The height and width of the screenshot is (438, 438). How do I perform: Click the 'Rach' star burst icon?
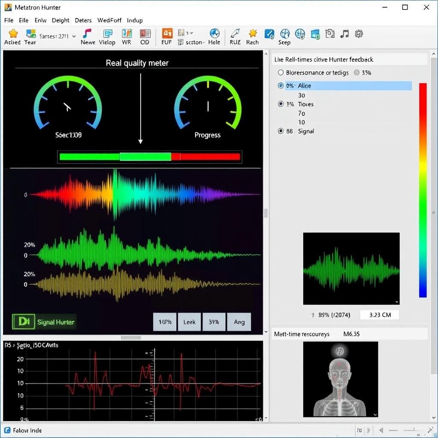tap(252, 34)
